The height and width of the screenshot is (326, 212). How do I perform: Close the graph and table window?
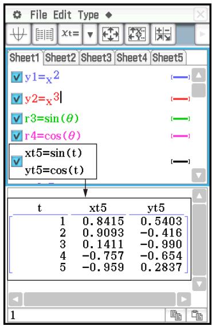pos(201,14)
